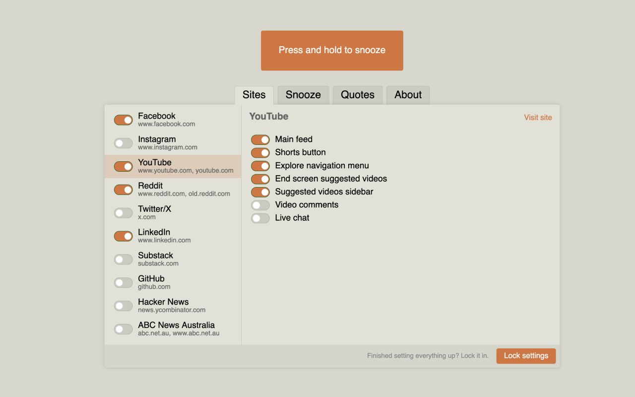Toggle the Shorts button switch

(260, 153)
